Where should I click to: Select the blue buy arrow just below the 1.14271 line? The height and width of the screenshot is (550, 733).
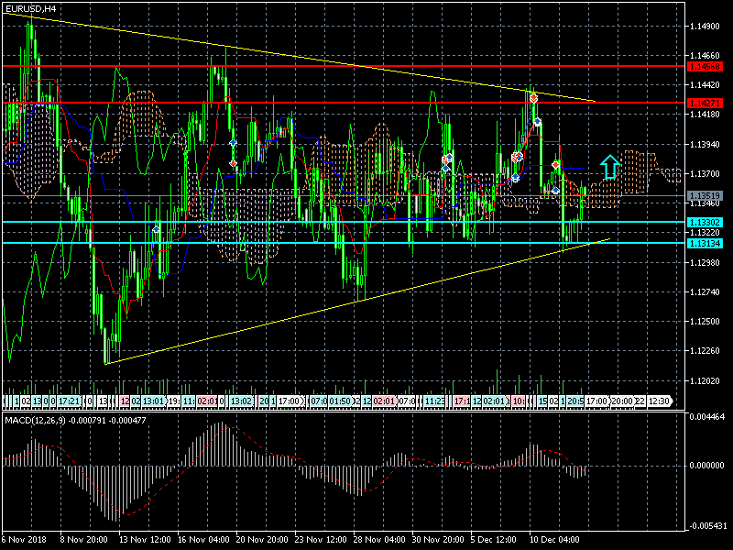point(537,121)
